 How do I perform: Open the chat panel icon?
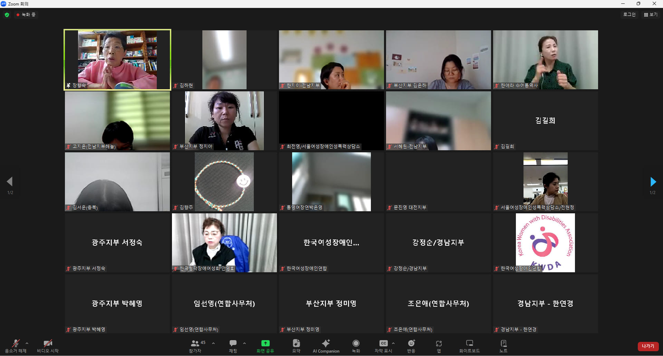[233, 346]
